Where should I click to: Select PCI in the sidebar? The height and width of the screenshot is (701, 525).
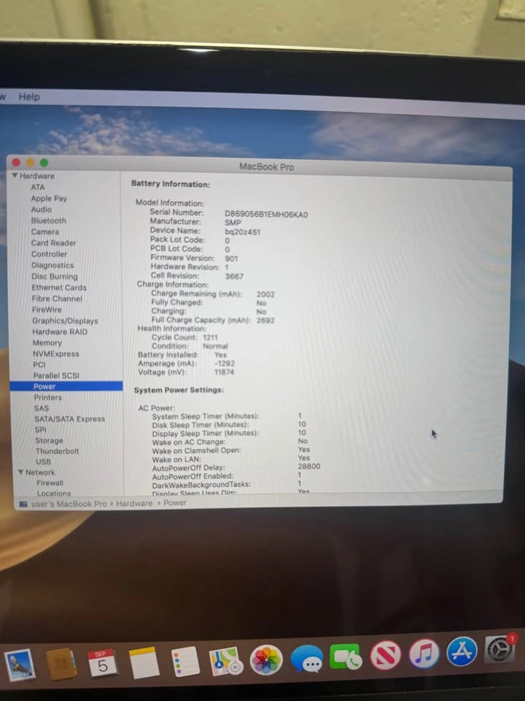[39, 365]
